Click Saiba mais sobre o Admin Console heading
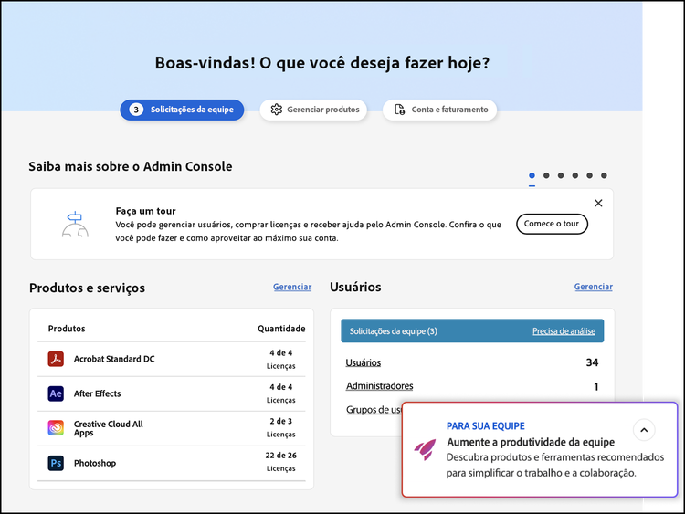Viewport: 685px width, 514px height. tap(131, 166)
